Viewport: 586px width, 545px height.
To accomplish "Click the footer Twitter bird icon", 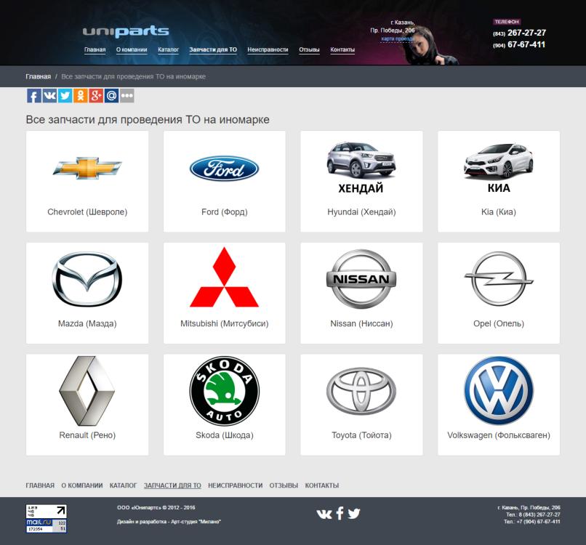I will coord(354,513).
